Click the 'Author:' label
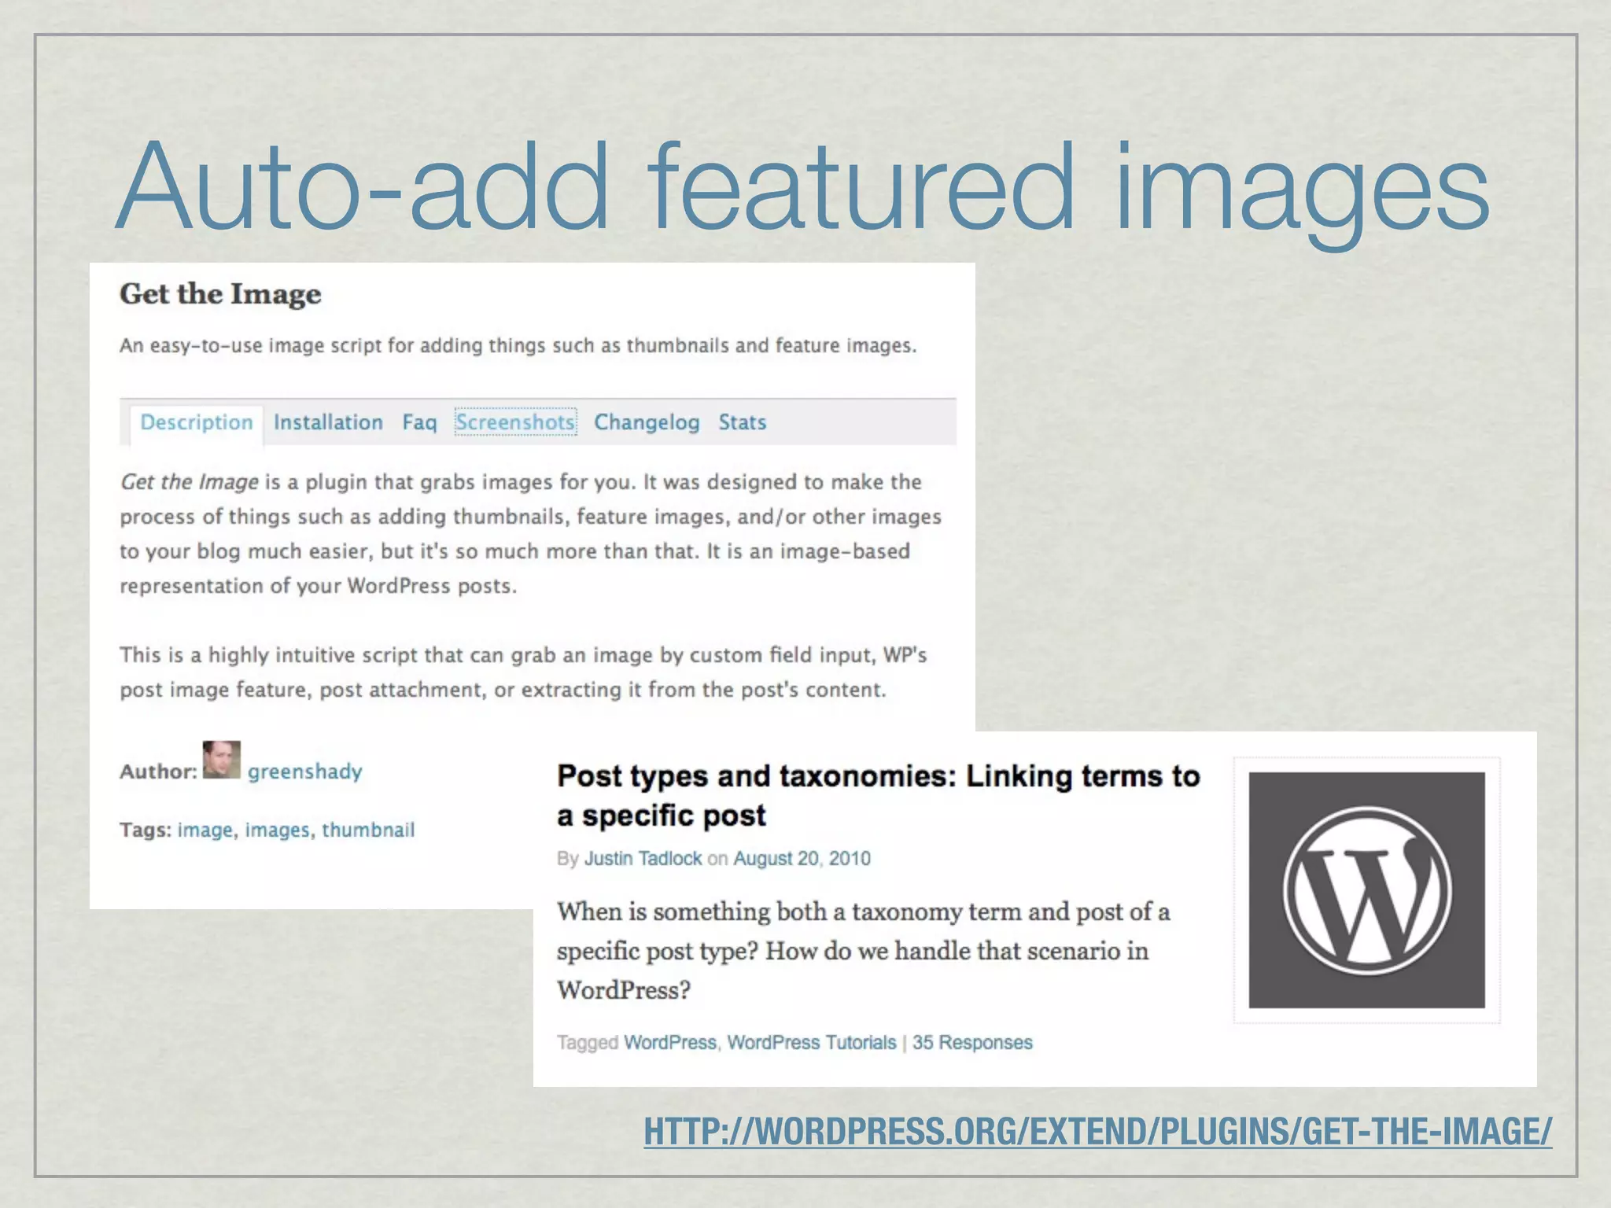1611x1208 pixels. pos(158,772)
